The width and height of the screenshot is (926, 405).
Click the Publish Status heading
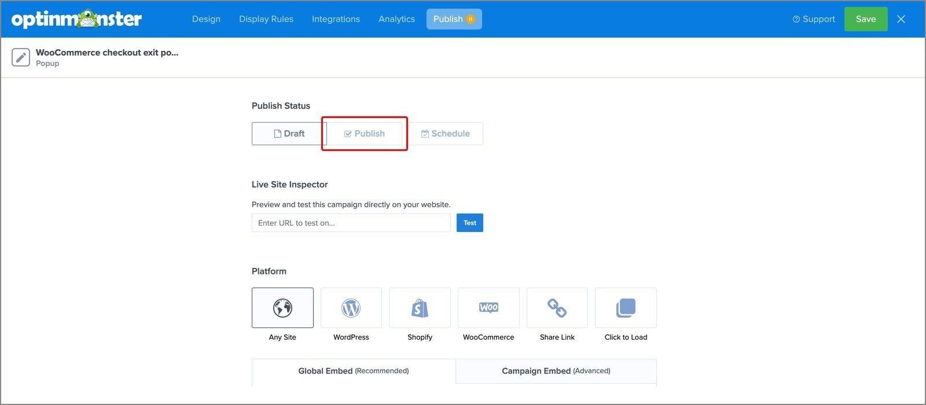tap(281, 106)
